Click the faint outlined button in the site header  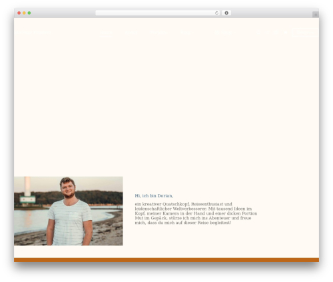(x=305, y=33)
